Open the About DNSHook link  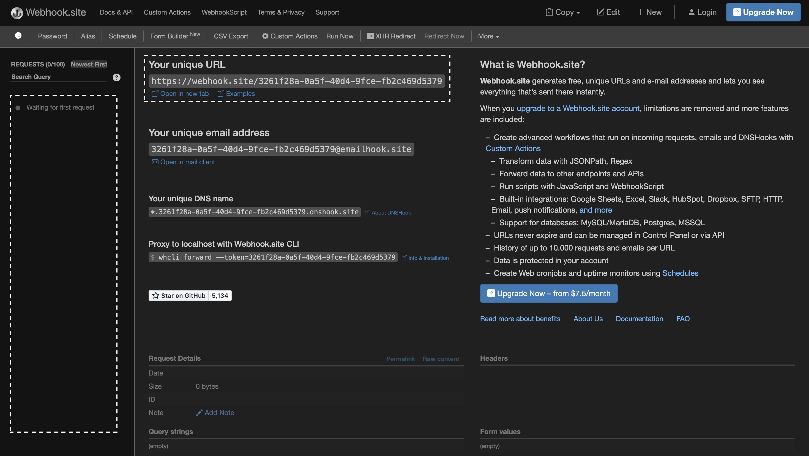click(388, 213)
